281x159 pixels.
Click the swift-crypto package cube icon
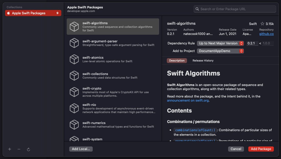pos(74,92)
